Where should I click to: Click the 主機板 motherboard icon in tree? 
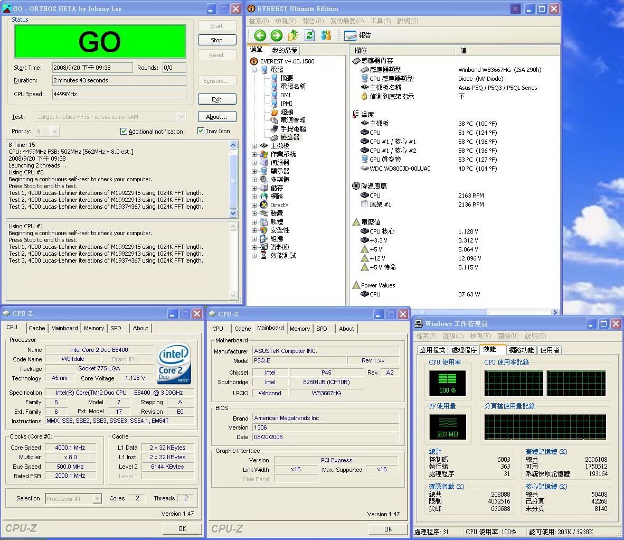point(263,146)
